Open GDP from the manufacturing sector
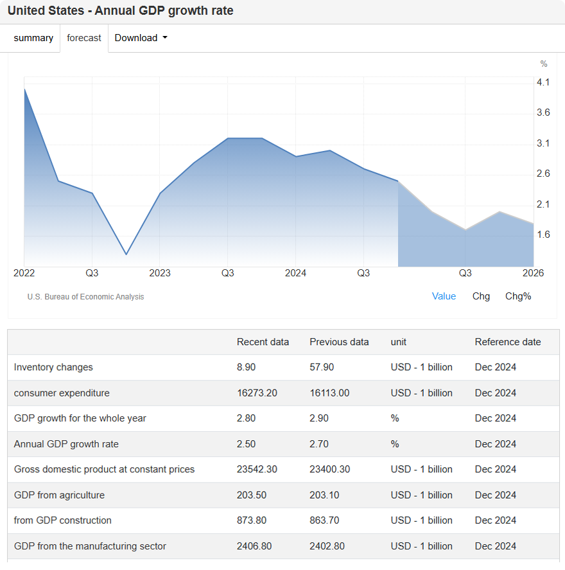Viewport: 565px width, 570px height. pos(90,546)
